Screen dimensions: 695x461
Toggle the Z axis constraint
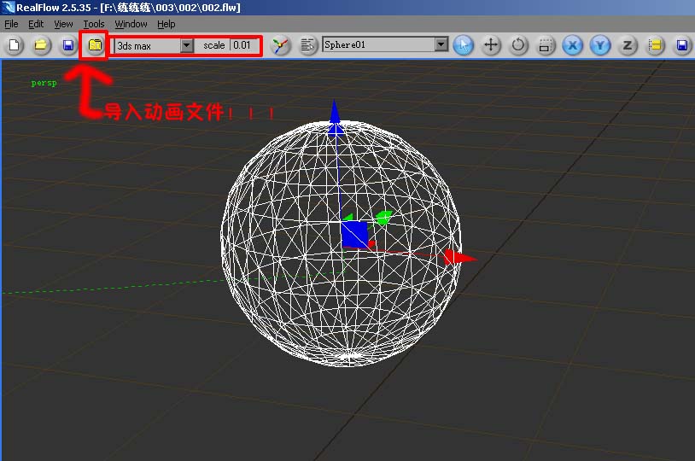[628, 45]
